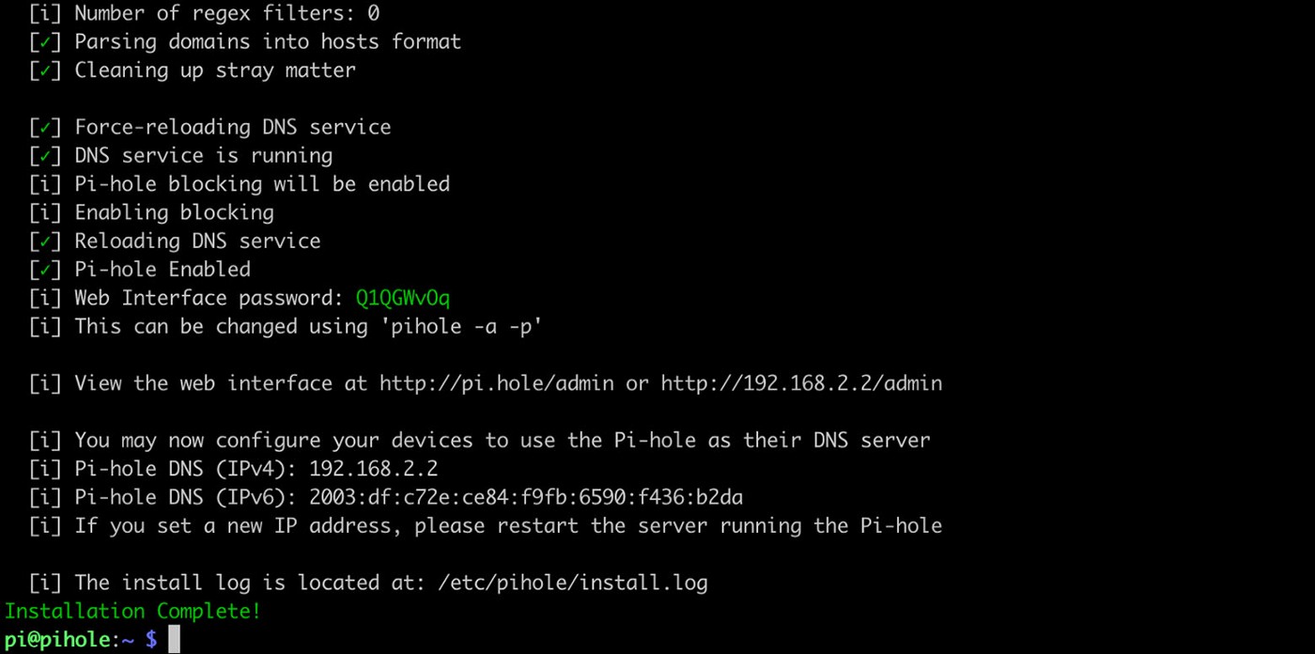Click the Pi-hole IPv6 DNS address
The width and height of the screenshot is (1315, 654).
pos(526,497)
